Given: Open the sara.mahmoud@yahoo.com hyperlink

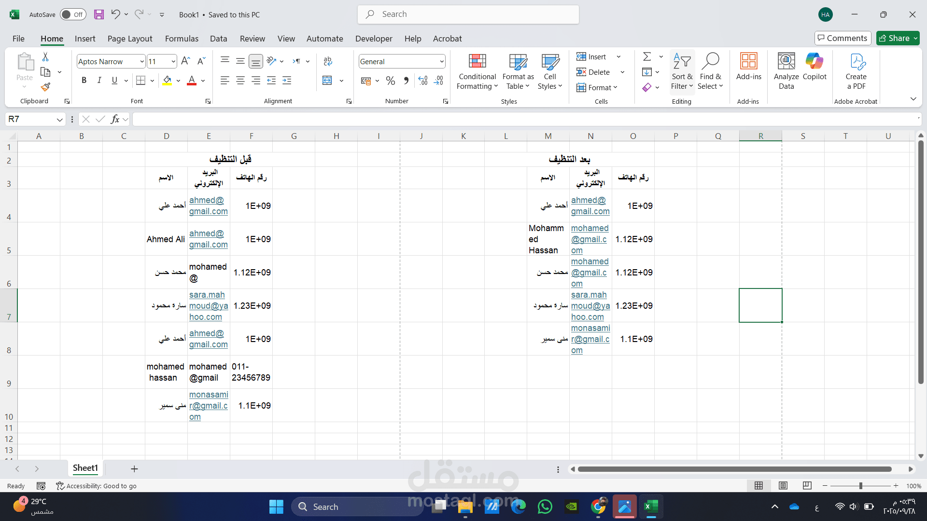Looking at the screenshot, I should [x=209, y=306].
